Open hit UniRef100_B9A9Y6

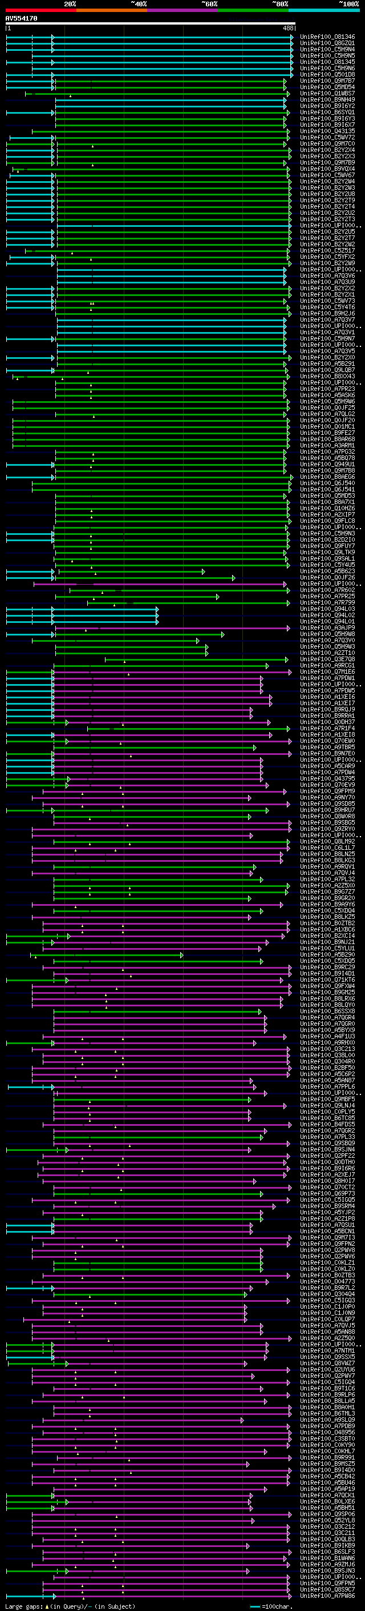(327, 905)
